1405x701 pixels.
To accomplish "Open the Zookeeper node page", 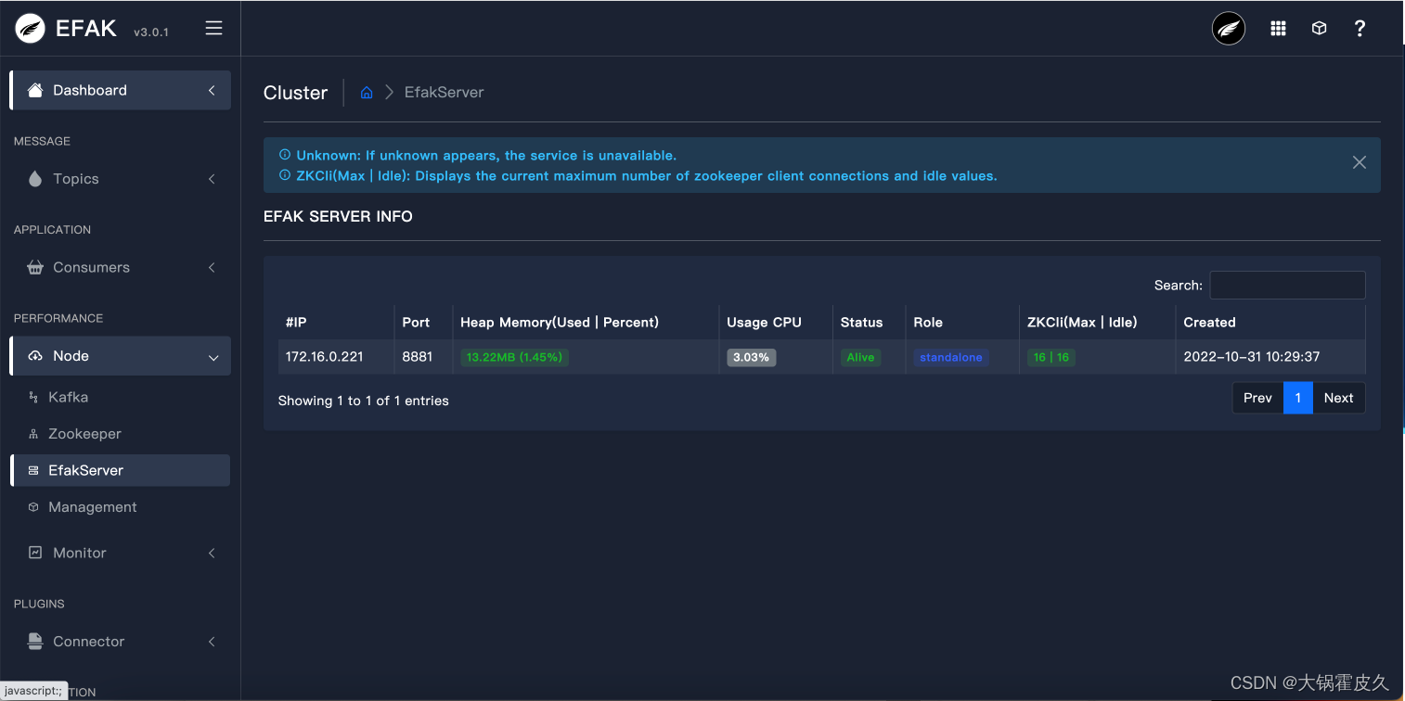I will coord(84,433).
